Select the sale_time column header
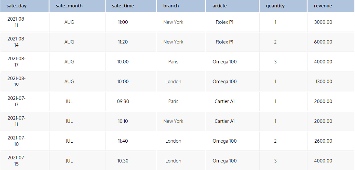Screen dimensions: 355x170 123,6
